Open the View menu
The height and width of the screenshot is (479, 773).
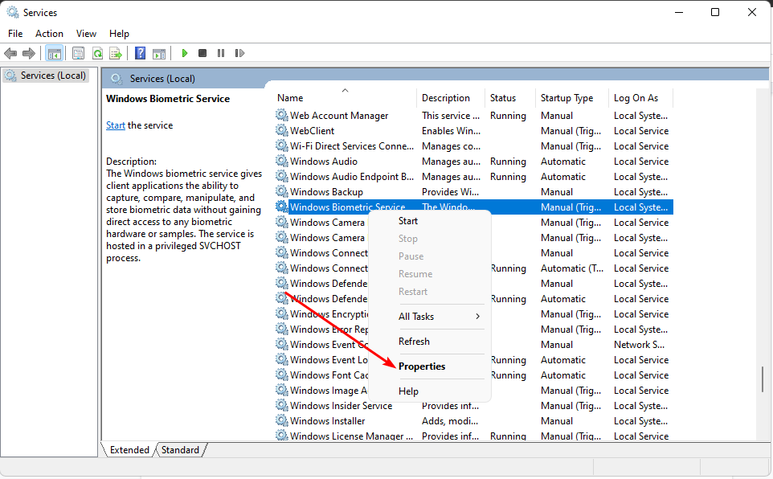pos(86,34)
